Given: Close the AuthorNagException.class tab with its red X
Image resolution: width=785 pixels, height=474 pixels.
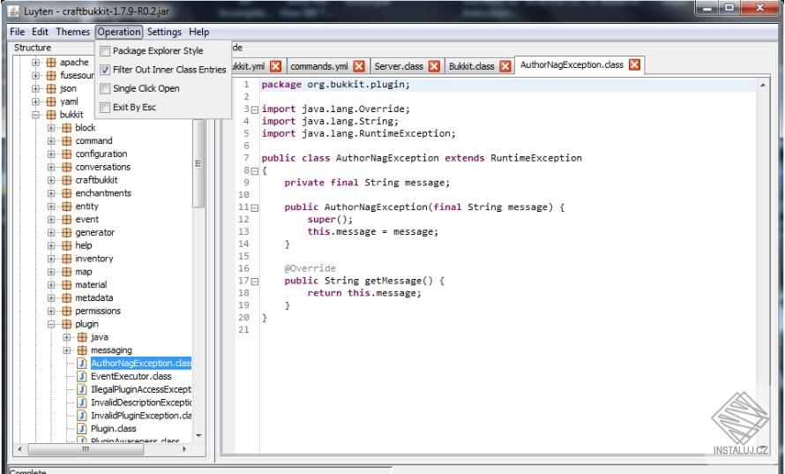Looking at the screenshot, I should [633, 66].
